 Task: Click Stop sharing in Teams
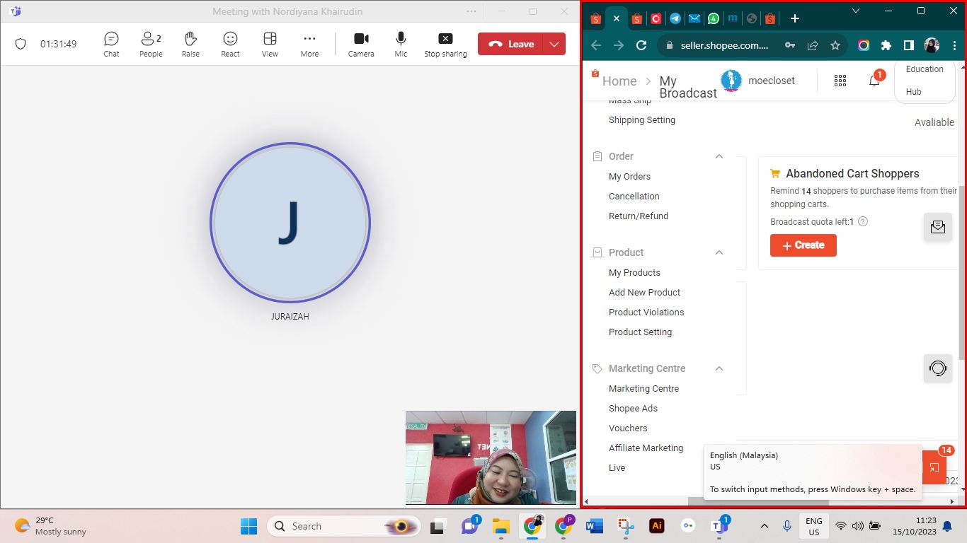[x=445, y=44]
